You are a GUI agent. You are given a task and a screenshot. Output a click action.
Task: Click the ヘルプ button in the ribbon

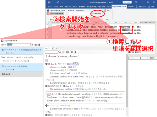107,11
